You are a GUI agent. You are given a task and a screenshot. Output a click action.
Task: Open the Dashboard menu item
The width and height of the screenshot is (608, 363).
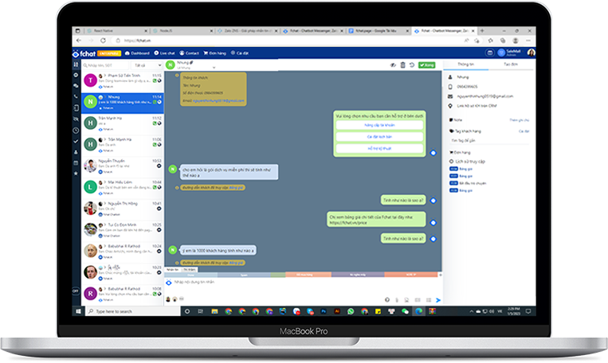pyautogui.click(x=139, y=53)
